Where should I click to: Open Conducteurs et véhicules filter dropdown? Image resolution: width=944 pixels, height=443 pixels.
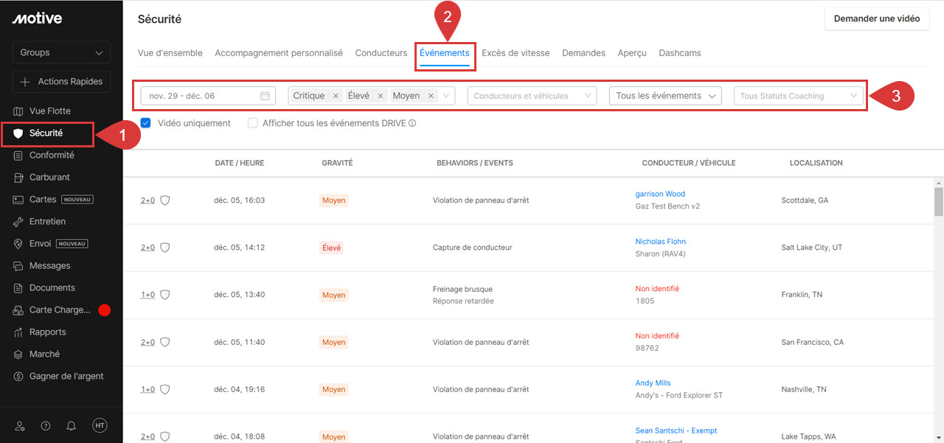point(532,96)
